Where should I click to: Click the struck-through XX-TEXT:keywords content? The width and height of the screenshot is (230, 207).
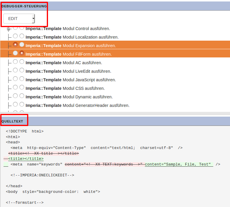point(105,164)
